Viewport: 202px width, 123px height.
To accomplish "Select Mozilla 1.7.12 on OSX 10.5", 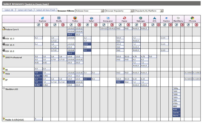I will (x=55, y=50).
